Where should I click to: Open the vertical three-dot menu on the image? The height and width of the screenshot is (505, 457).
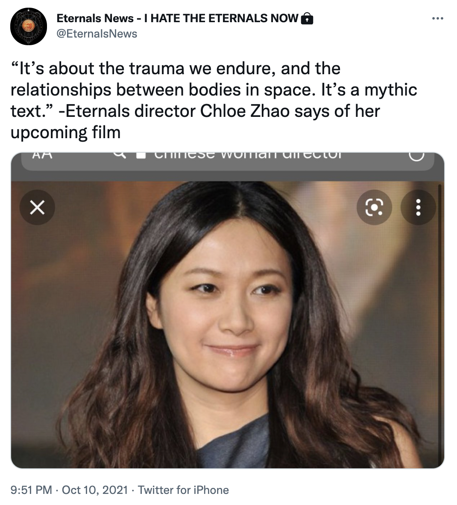tap(418, 207)
